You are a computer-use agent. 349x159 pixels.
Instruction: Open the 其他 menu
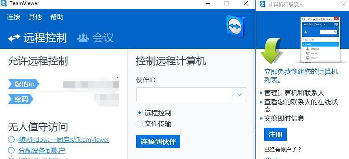(35, 17)
